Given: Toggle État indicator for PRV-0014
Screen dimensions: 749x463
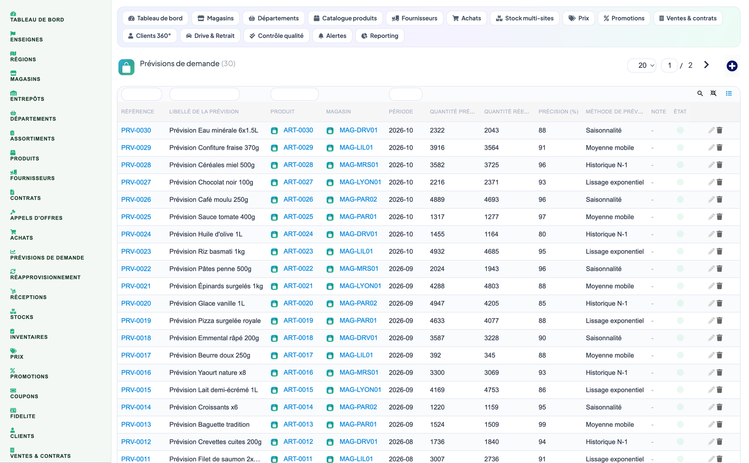Looking at the screenshot, I should tap(680, 407).
